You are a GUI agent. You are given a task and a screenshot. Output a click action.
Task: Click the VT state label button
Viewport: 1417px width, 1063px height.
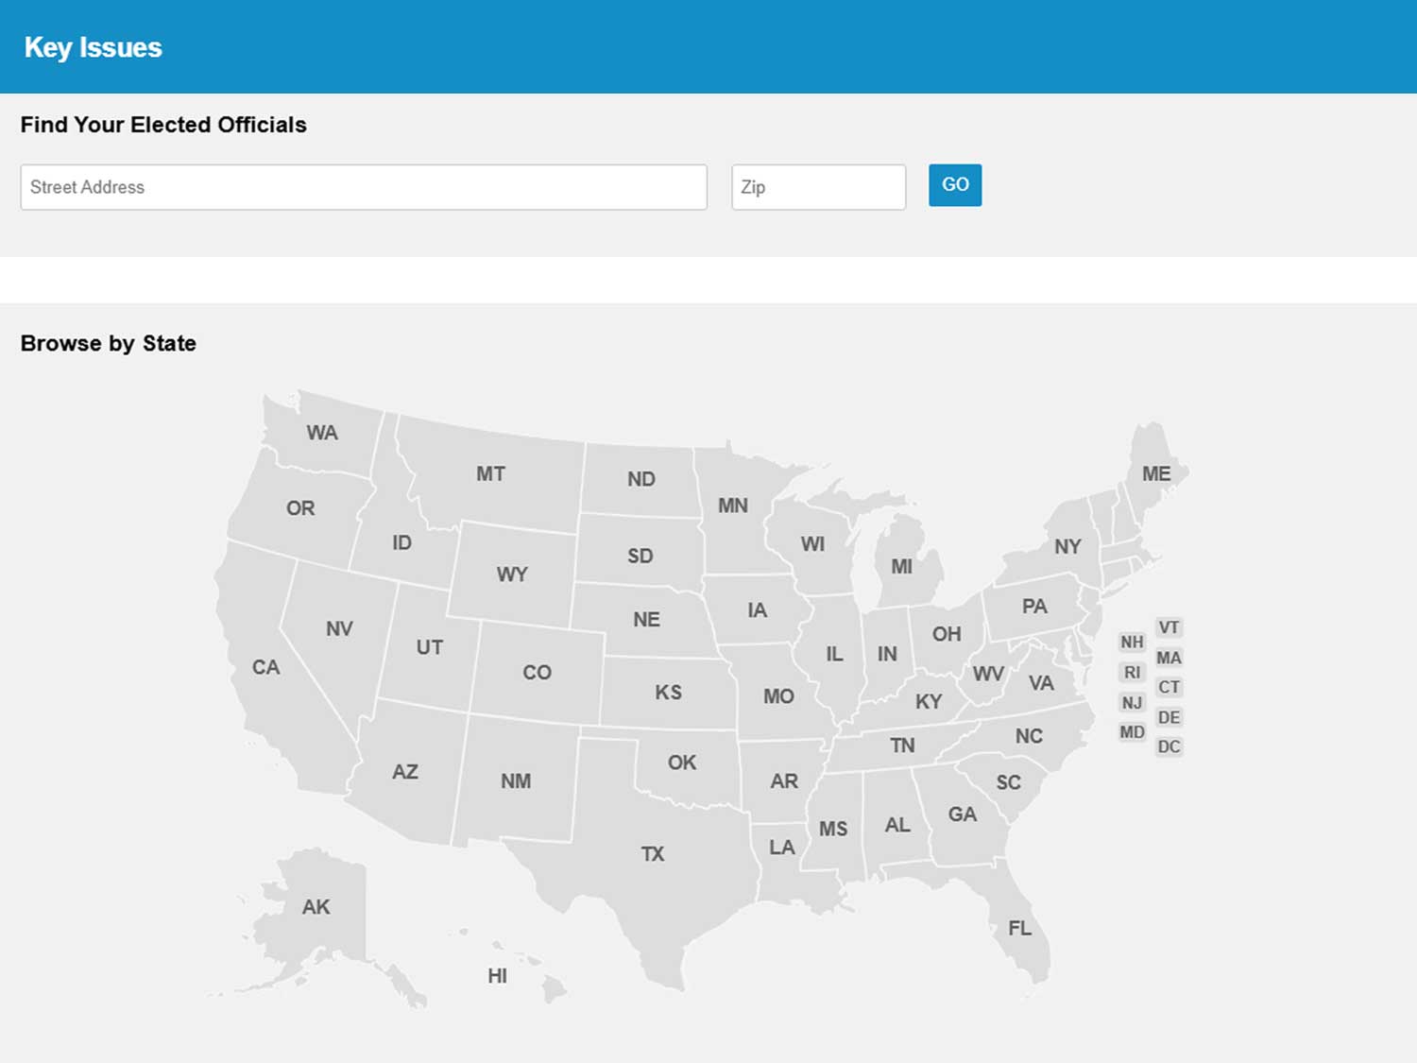click(1169, 628)
